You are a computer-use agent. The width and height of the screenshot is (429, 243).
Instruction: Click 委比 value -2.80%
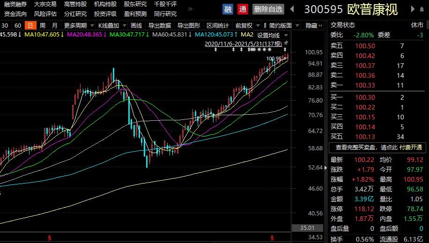point(363,35)
